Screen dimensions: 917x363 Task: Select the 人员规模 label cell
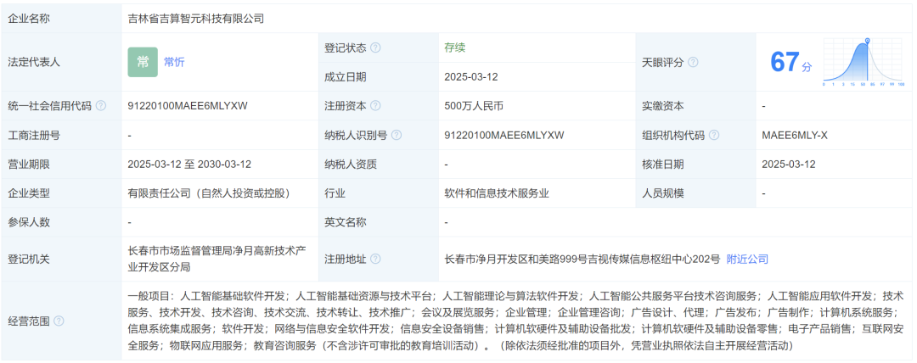[x=695, y=193]
